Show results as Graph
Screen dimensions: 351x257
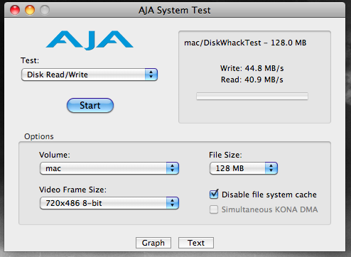point(153,243)
